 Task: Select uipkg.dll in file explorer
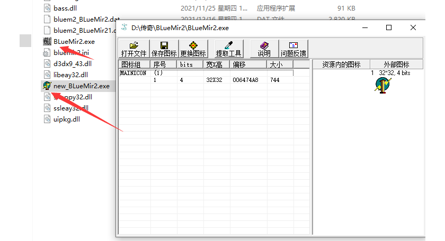(67, 119)
